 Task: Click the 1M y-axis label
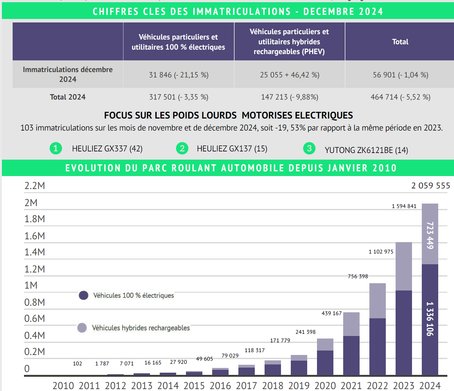tap(31, 285)
